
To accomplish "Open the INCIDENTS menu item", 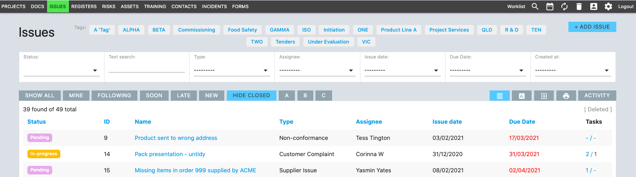I will point(214,6).
